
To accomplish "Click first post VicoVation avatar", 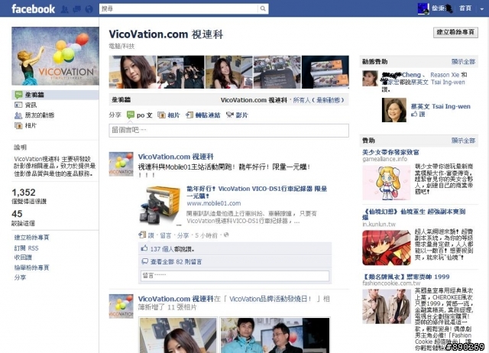I will click(x=121, y=164).
